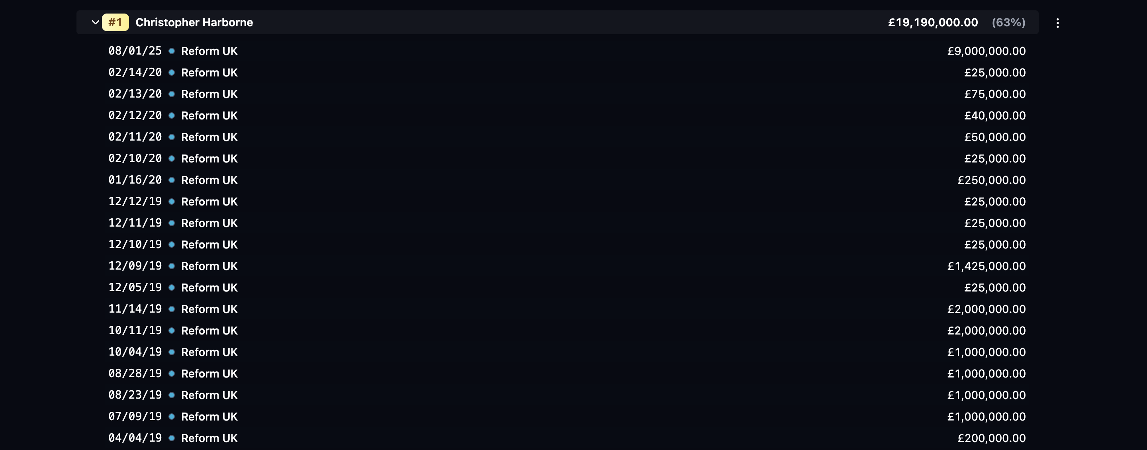
Task: Click the (63%) share label
Action: click(1008, 22)
